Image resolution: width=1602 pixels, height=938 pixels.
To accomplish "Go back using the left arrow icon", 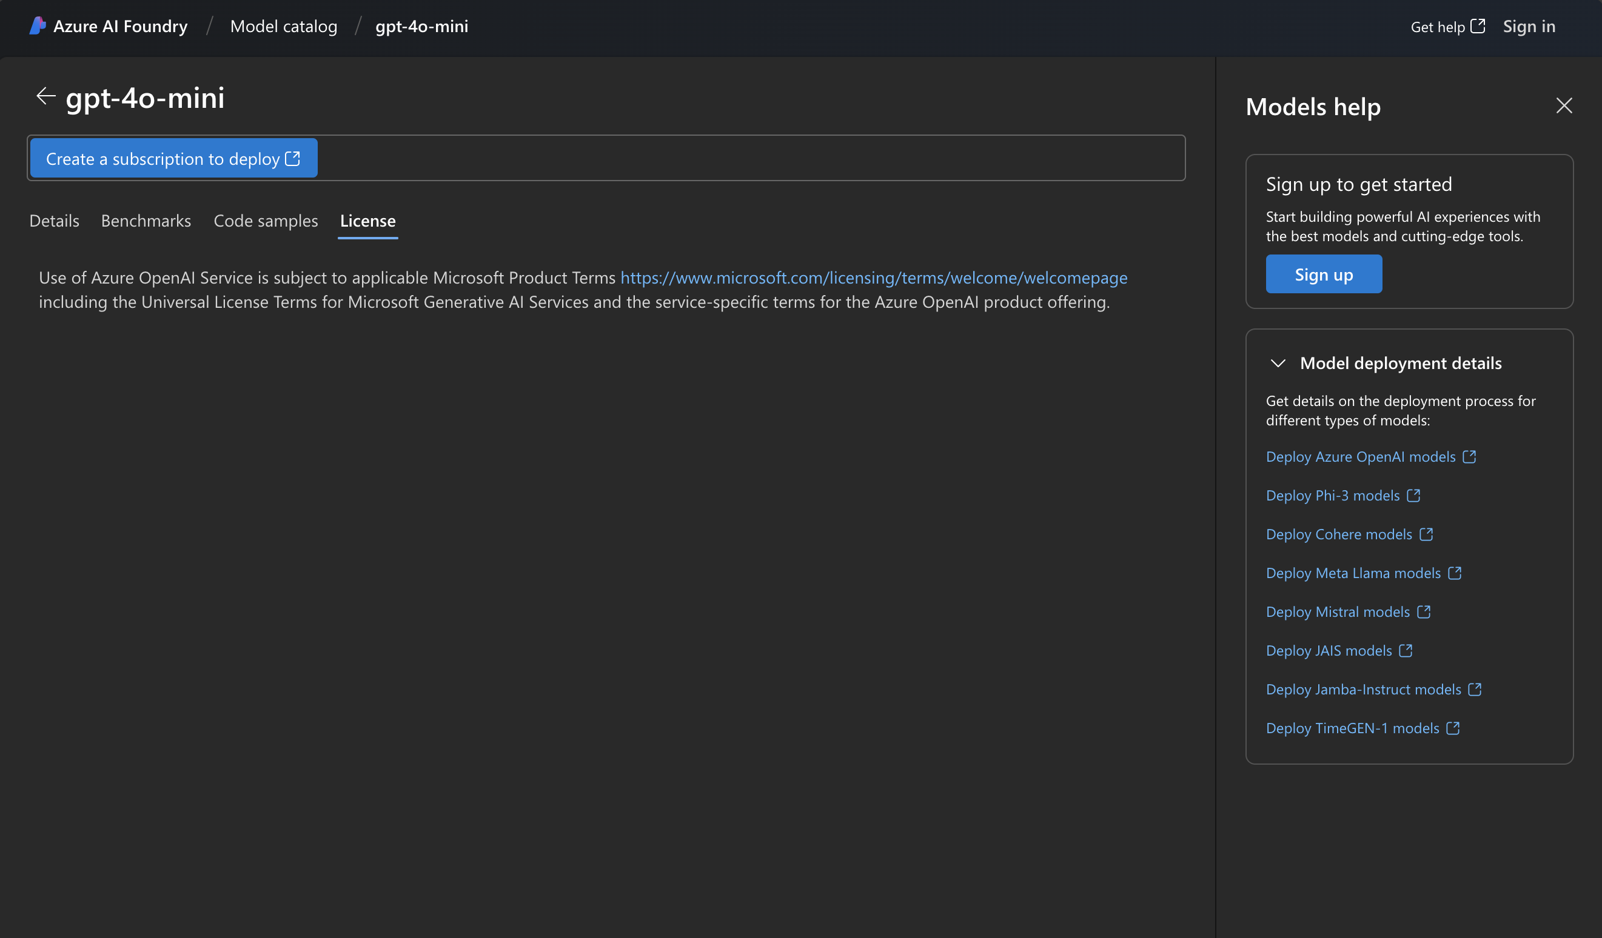I will 45,96.
